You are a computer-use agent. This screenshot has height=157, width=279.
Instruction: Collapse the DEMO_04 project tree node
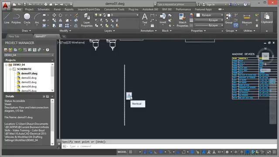(x=6, y=65)
